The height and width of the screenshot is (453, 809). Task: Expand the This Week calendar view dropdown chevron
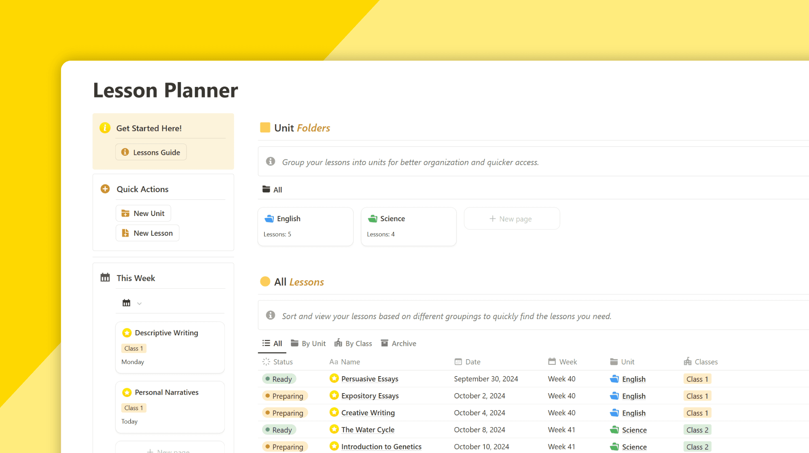[x=139, y=303]
